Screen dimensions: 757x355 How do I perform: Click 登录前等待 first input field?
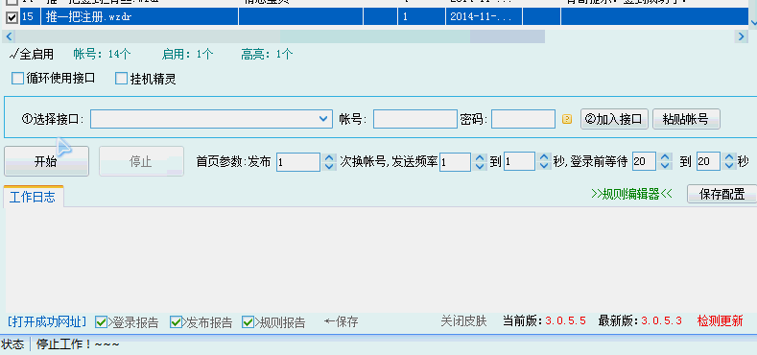644,162
